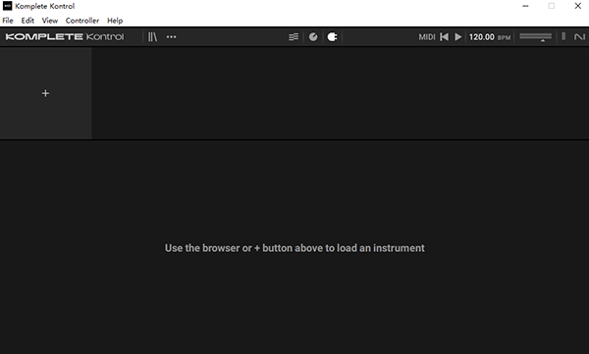The width and height of the screenshot is (589, 354).
Task: Reset transport to start
Action: point(444,37)
